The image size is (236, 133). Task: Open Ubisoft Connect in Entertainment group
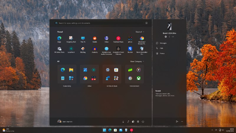pos(130,78)
